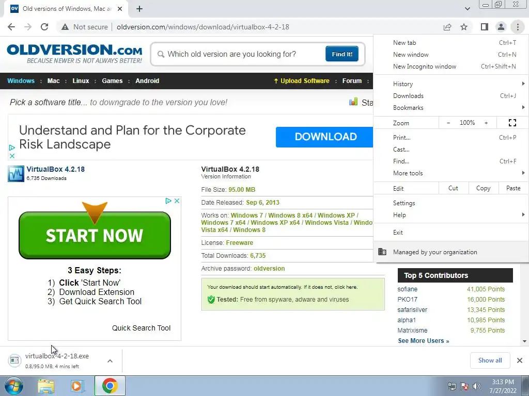Share this page via the share icon

tap(447, 27)
